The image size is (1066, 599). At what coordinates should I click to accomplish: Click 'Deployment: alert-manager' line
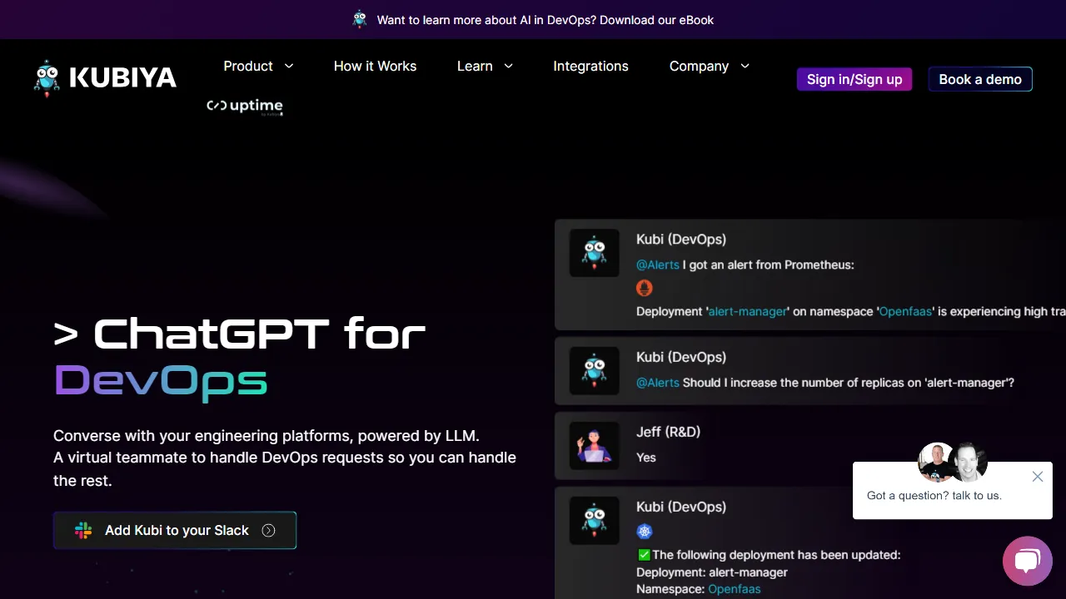(x=712, y=572)
